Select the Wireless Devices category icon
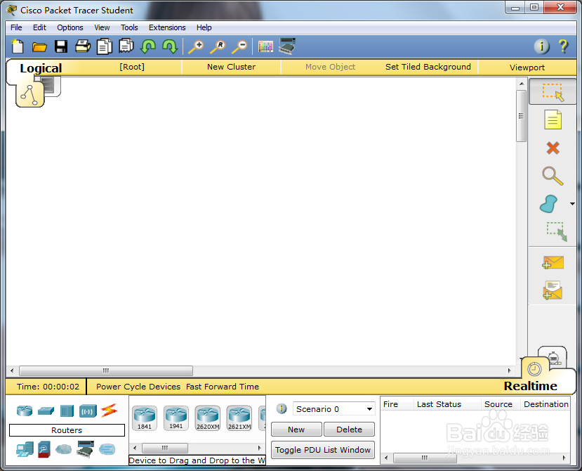Screen dimensions: 582x471 click(88, 411)
